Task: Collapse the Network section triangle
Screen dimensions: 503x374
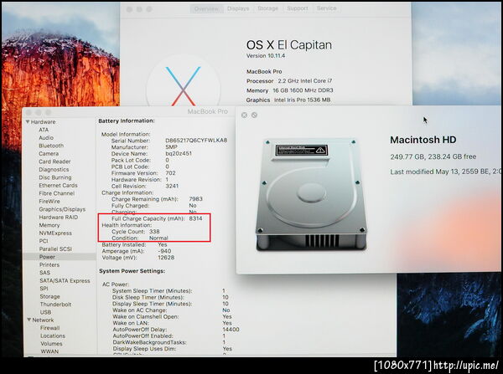Action: coord(29,320)
